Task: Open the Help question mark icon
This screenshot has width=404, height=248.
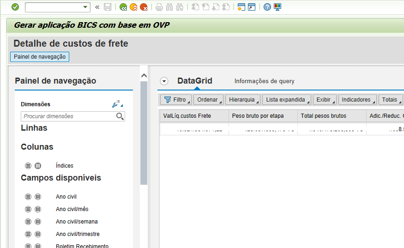Action: 267,7
